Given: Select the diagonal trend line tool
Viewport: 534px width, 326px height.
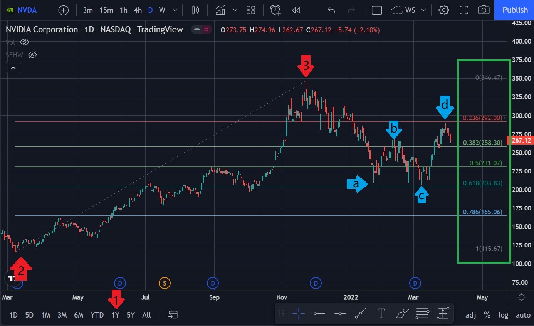Looking at the screenshot, I should [x=361, y=314].
